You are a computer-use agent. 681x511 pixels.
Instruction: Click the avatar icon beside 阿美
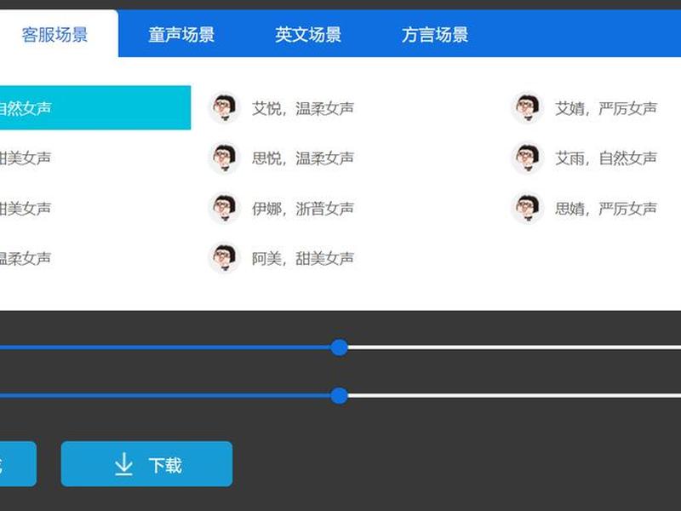coord(225,258)
